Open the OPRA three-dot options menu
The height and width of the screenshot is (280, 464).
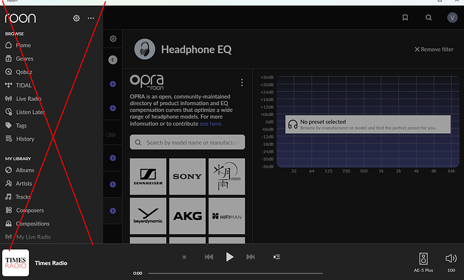point(241,82)
